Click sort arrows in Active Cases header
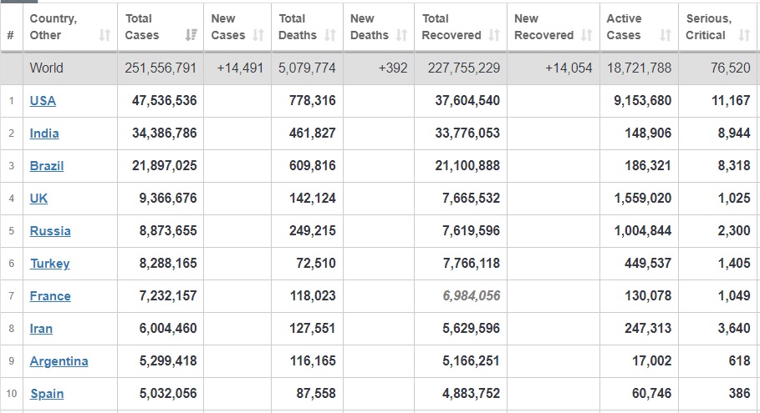The image size is (760, 413). click(x=666, y=35)
